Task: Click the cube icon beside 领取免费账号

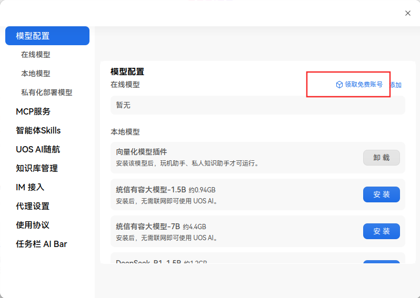Action: (x=339, y=85)
